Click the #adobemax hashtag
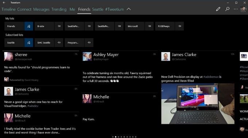This screenshot has width=248, height=138. pos(211,77)
